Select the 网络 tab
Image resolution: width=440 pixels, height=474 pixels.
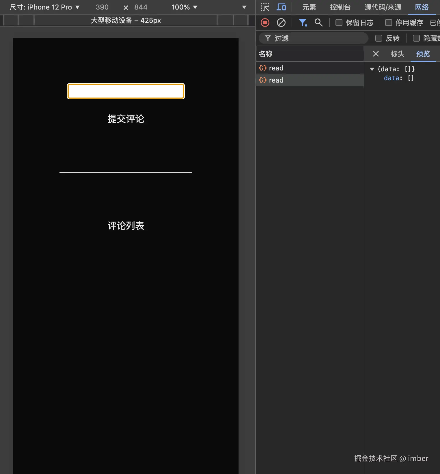tap(422, 7)
